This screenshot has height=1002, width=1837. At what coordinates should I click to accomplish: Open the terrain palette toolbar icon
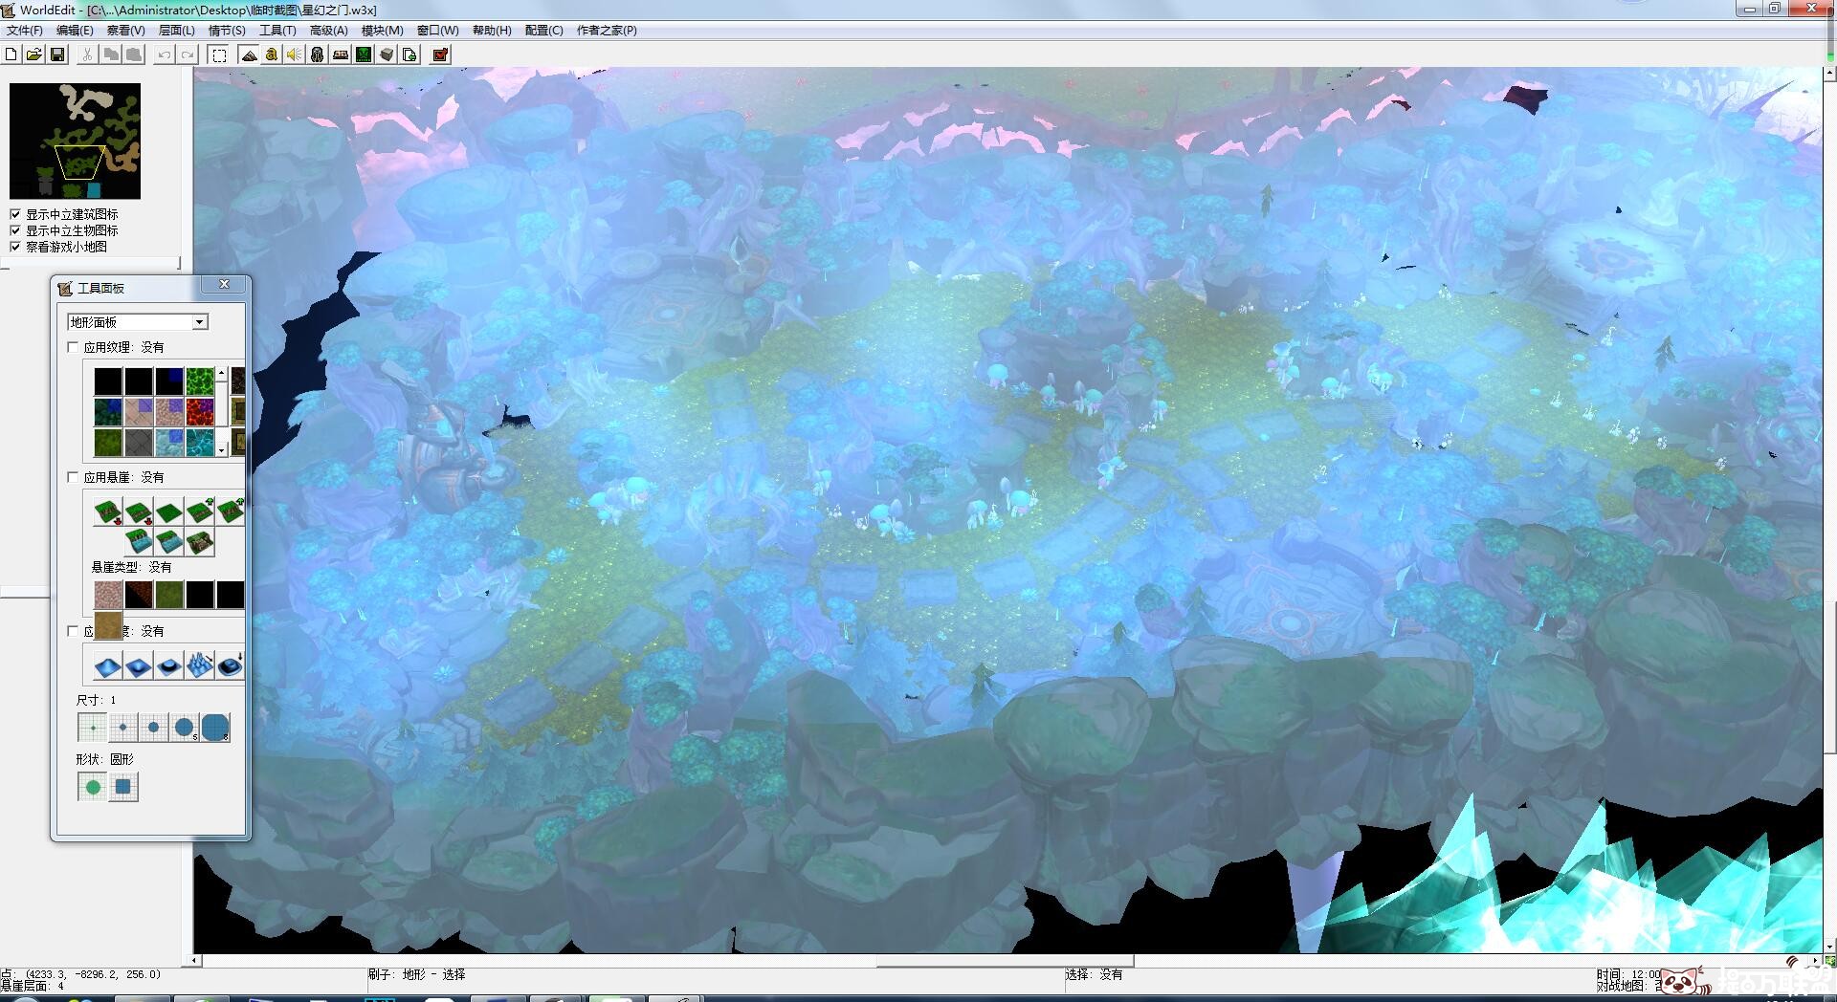[x=249, y=54]
